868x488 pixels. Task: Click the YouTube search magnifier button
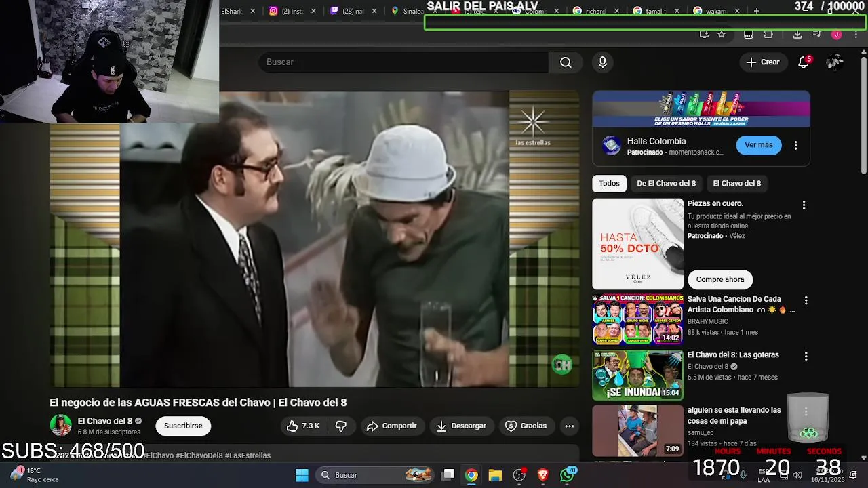[x=566, y=62]
